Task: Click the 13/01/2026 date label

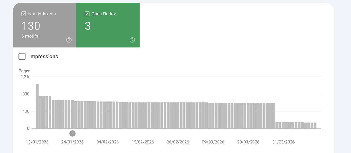Action: point(37,142)
